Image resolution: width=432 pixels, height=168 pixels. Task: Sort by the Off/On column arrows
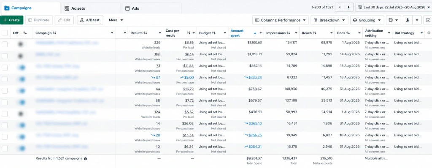pyautogui.click(x=25, y=33)
